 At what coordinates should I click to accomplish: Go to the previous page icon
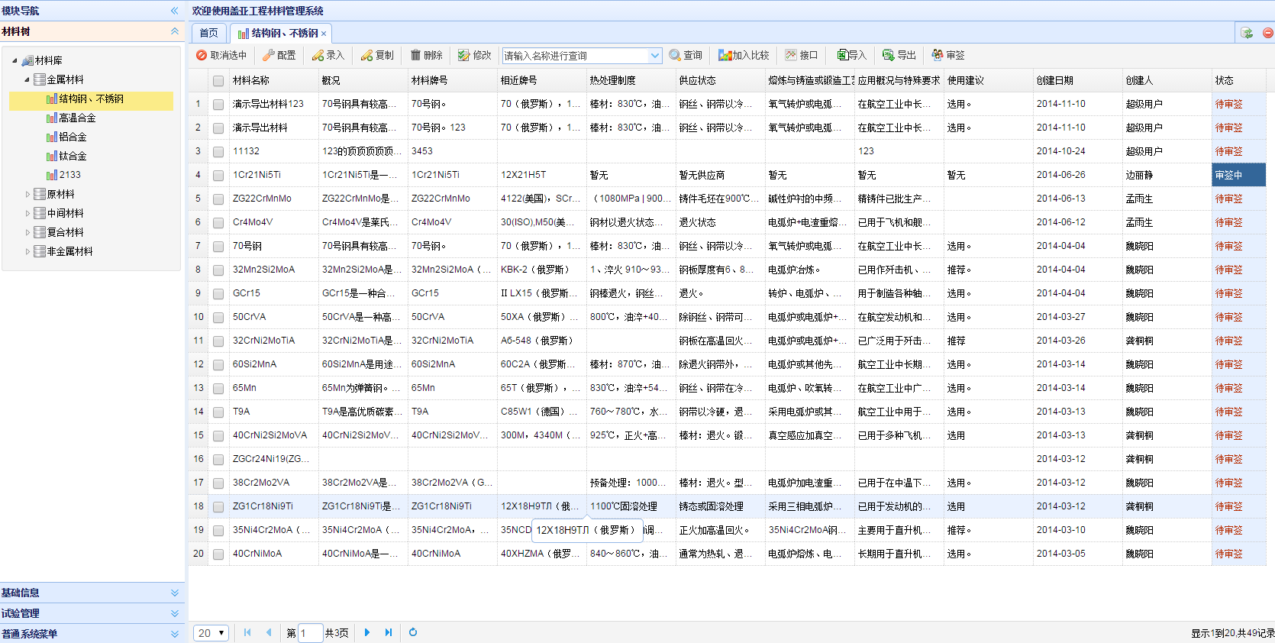coord(269,632)
